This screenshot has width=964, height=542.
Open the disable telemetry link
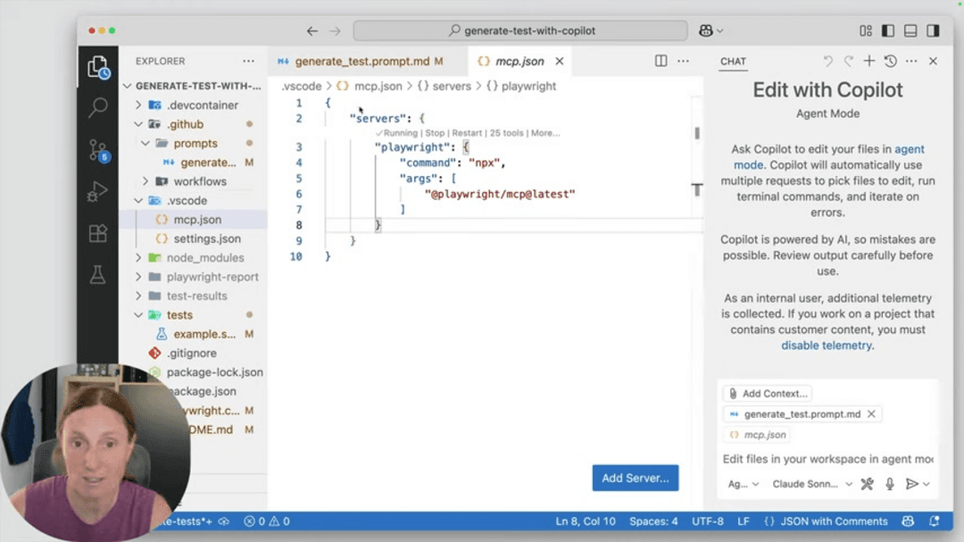[826, 346]
